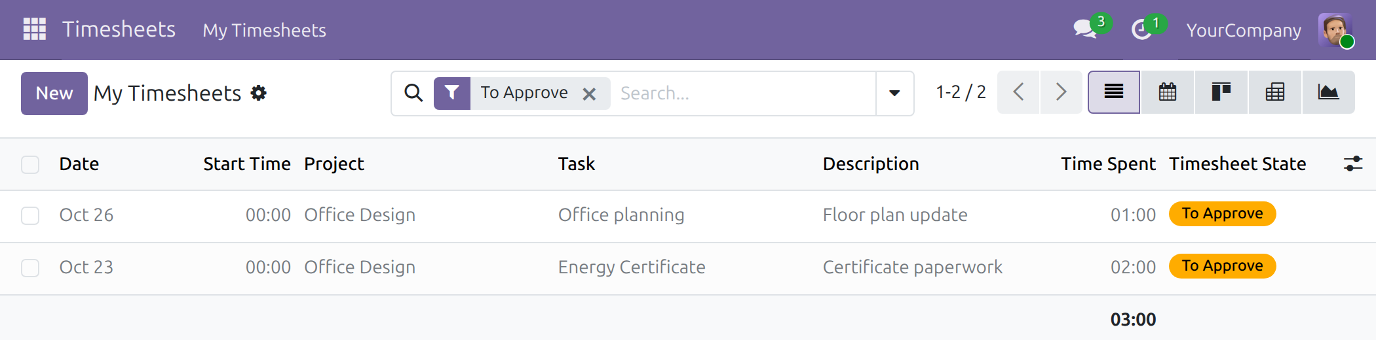1376x340 pixels.
Task: Click the 02:00 time spent cell
Action: coord(1133,267)
